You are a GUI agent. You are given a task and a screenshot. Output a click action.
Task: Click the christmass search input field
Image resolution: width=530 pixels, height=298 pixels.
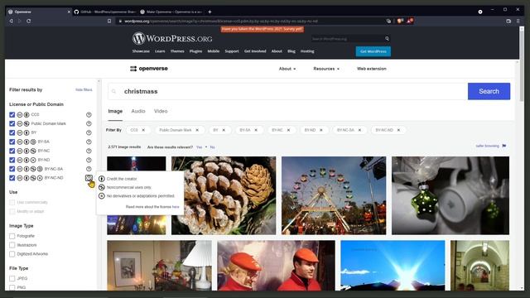pyautogui.click(x=287, y=91)
